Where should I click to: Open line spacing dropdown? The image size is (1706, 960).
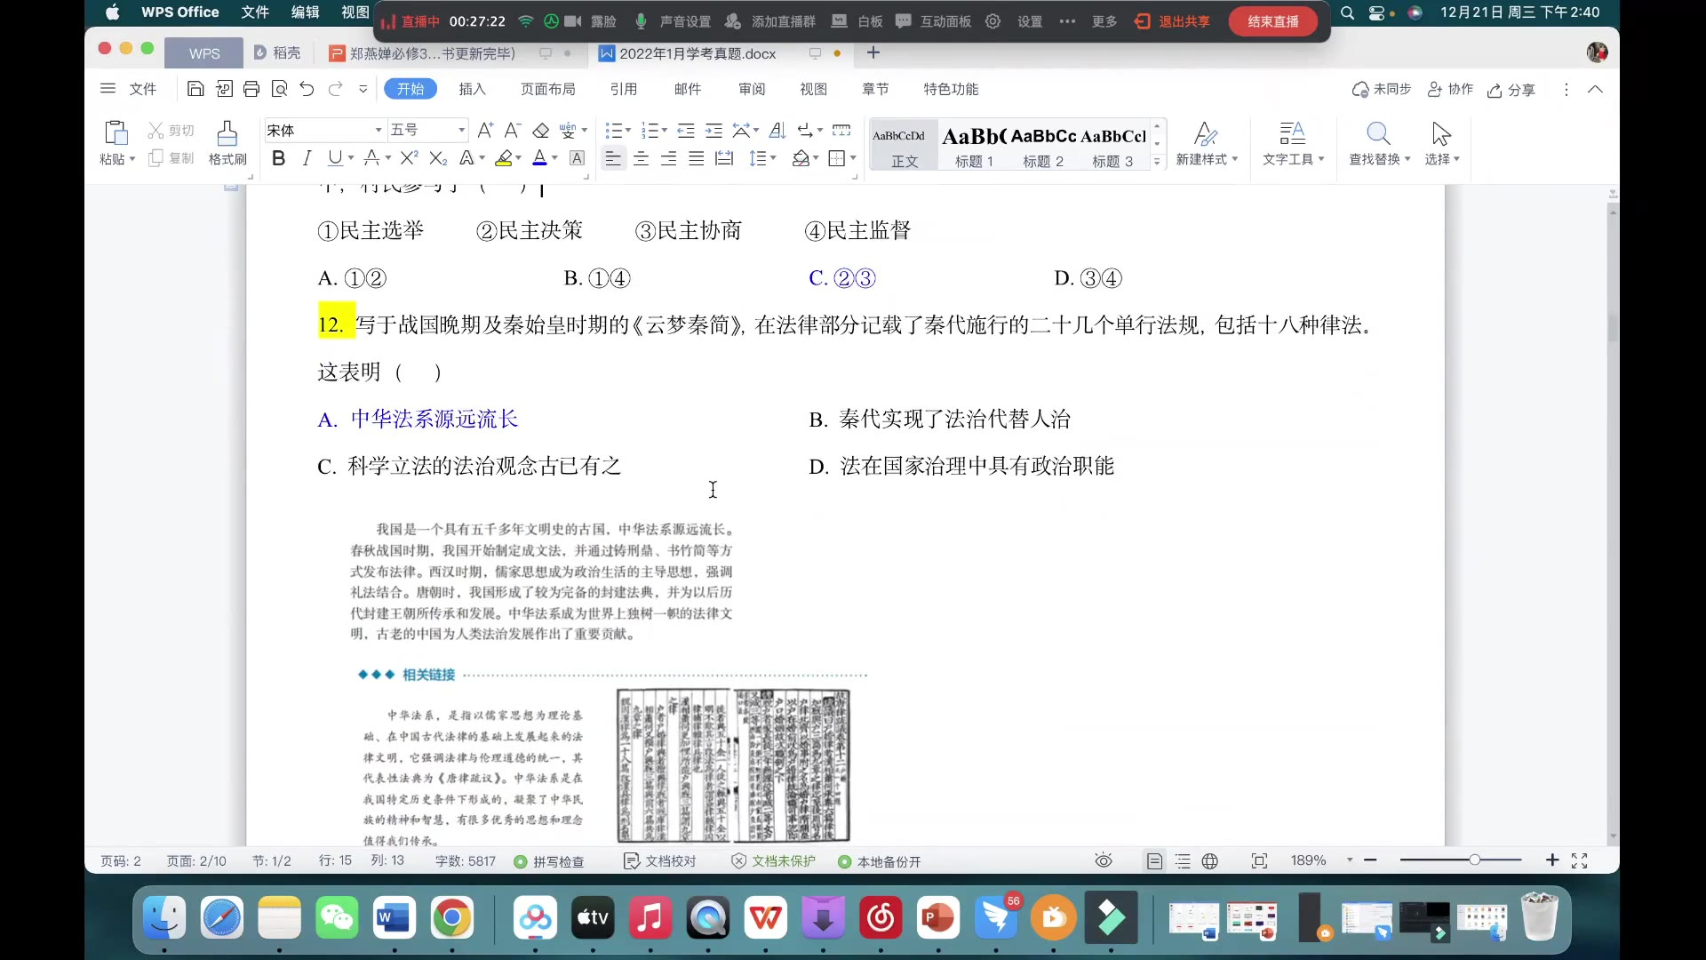click(763, 158)
